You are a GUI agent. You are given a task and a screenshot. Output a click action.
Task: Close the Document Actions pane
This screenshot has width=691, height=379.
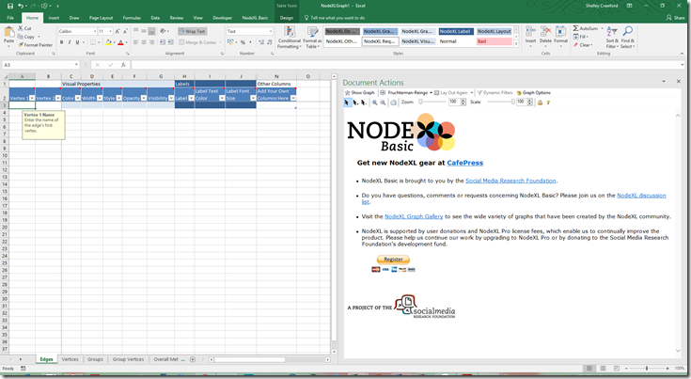(x=678, y=82)
